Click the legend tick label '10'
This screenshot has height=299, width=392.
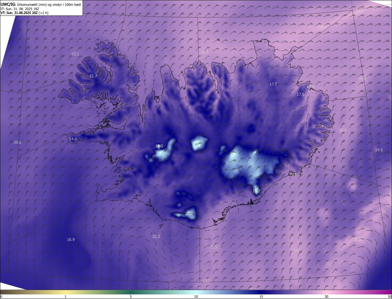click(x=196, y=297)
